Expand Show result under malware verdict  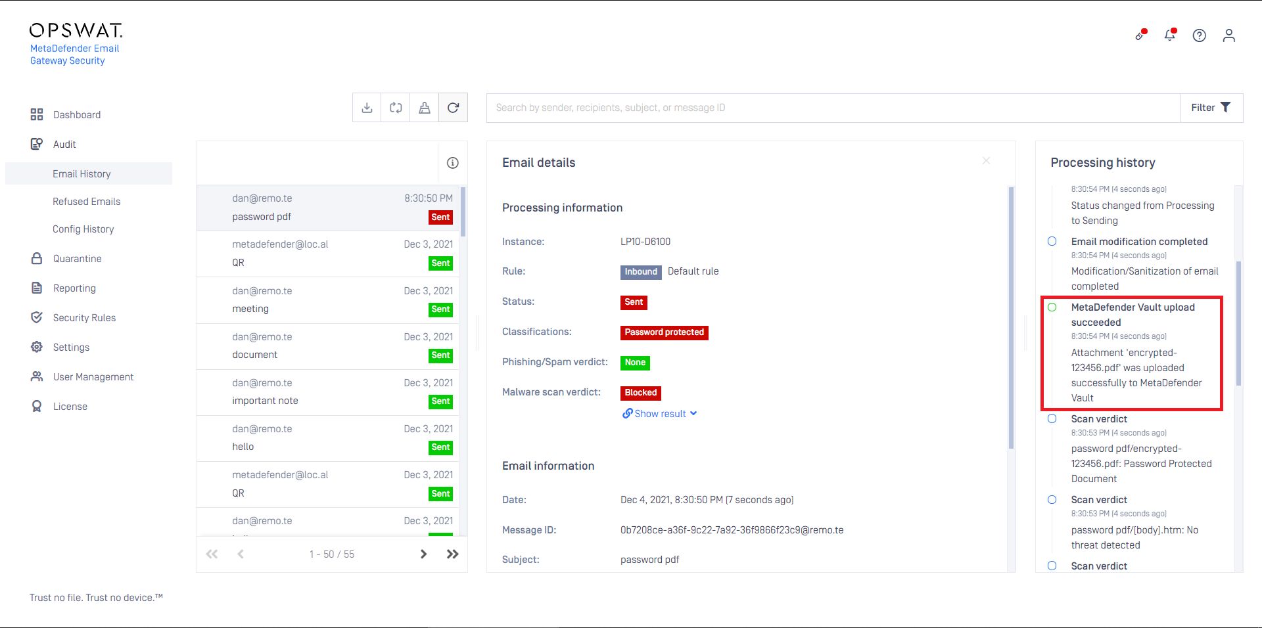[660, 413]
